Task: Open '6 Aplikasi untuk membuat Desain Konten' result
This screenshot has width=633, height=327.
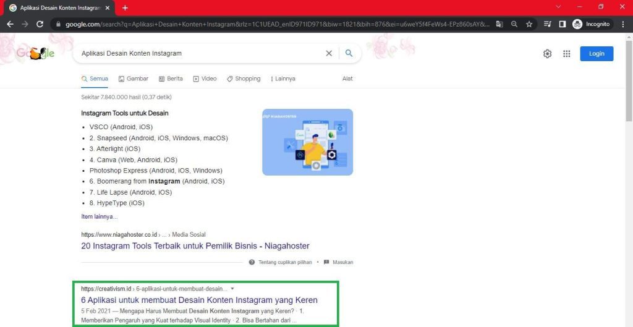Action: click(200, 300)
